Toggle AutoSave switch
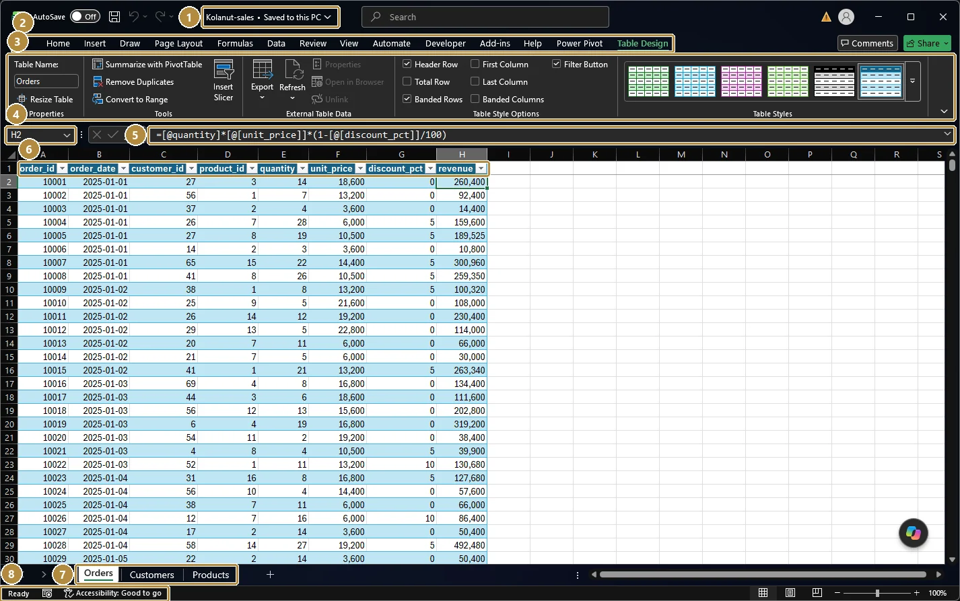The width and height of the screenshot is (960, 601). pyautogui.click(x=85, y=17)
